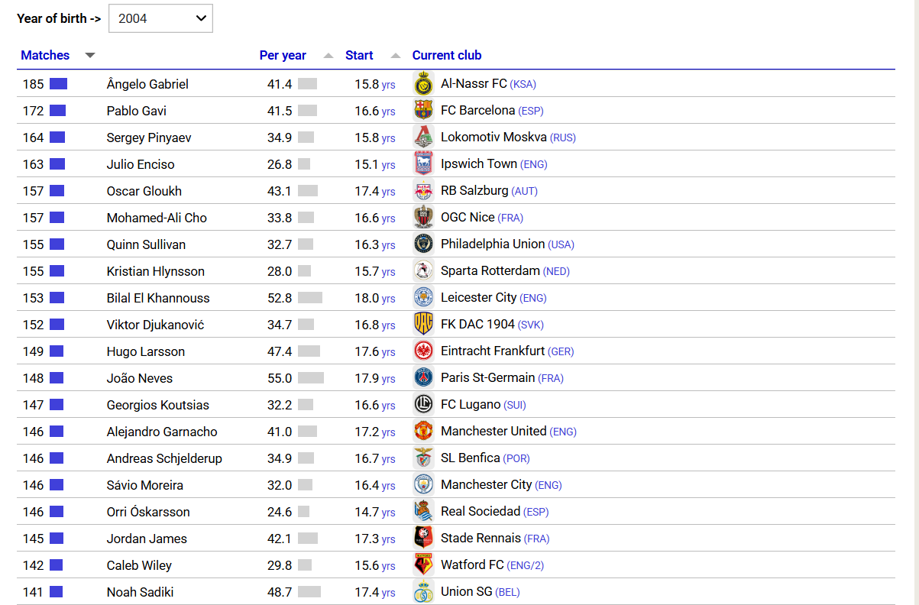
Task: Click the Lokomotiv Moskva club crest
Action: click(x=423, y=137)
